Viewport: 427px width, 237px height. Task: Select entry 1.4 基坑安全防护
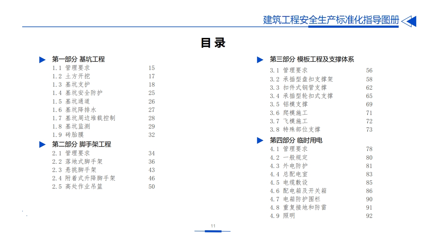click(x=77, y=93)
